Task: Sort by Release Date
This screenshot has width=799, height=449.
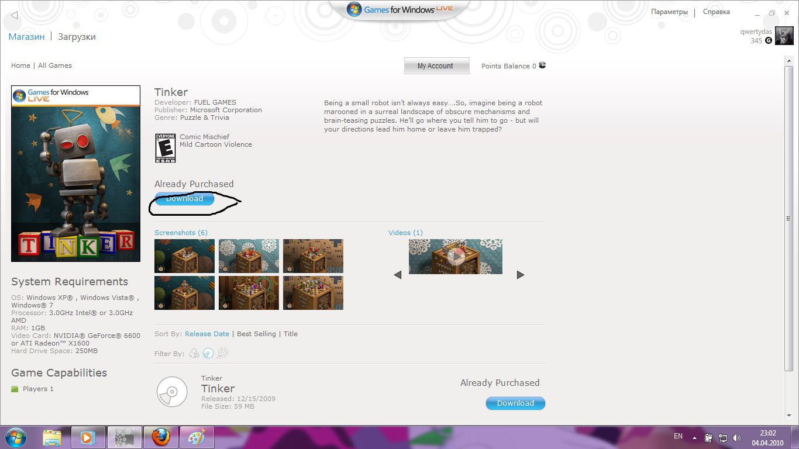Action: (x=207, y=334)
